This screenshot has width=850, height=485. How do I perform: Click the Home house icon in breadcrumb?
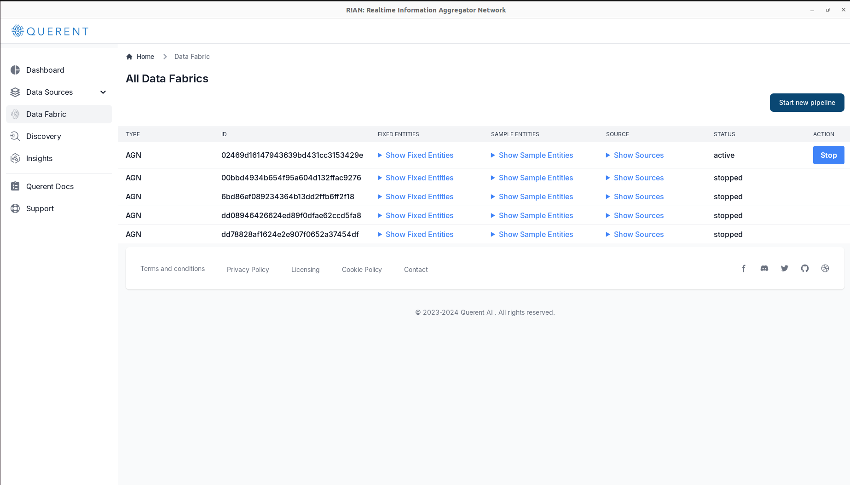coord(129,57)
